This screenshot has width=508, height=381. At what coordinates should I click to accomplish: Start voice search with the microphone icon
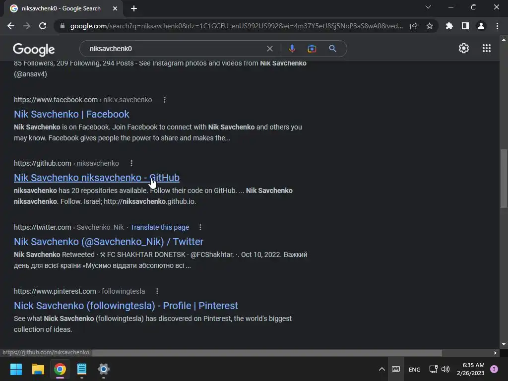click(292, 49)
